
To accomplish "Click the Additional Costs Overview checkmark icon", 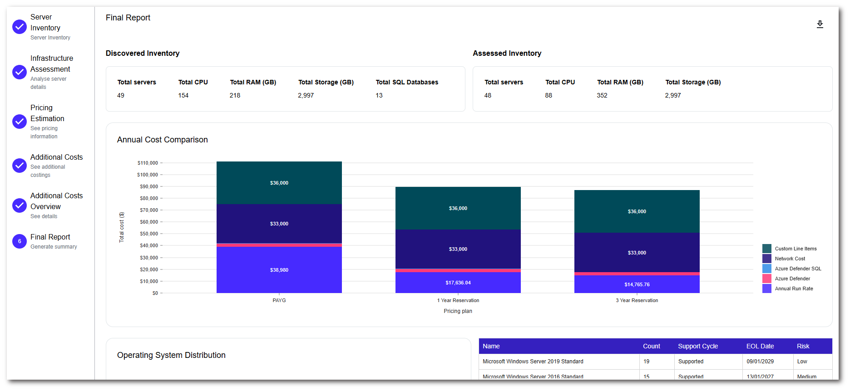I will point(20,205).
